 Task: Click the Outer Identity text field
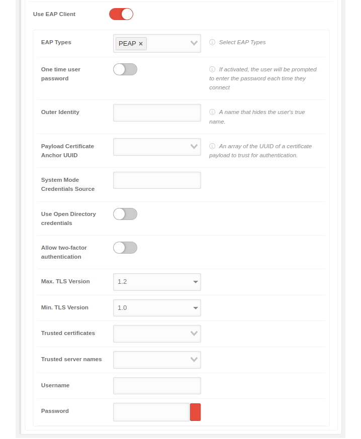tap(157, 113)
